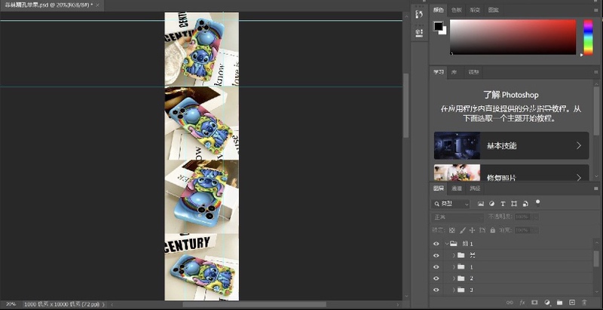Click lock transparent pixels icon
Viewport: 603px width, 310px height.
pos(452,230)
